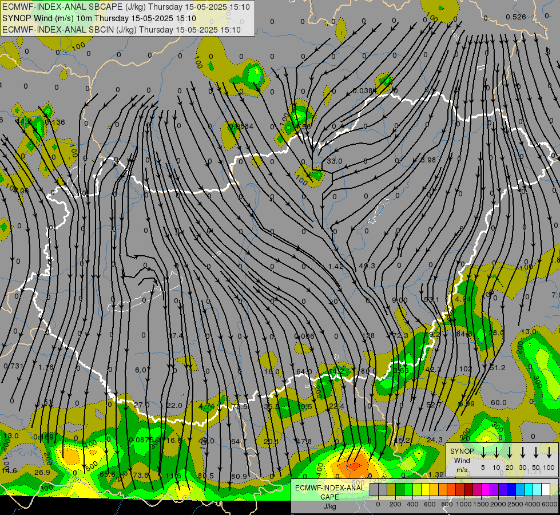Click the 64.0 value on the map
This screenshot has width=560, height=515.
coord(304,372)
